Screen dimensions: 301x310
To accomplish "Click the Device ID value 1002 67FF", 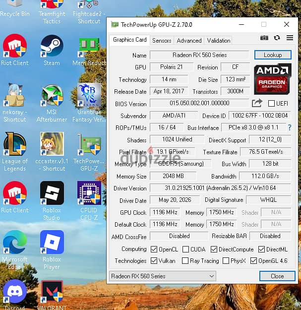I will tap(260, 116).
